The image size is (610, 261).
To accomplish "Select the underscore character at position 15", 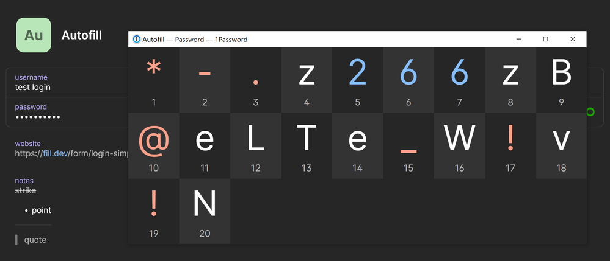I will coord(408,145).
